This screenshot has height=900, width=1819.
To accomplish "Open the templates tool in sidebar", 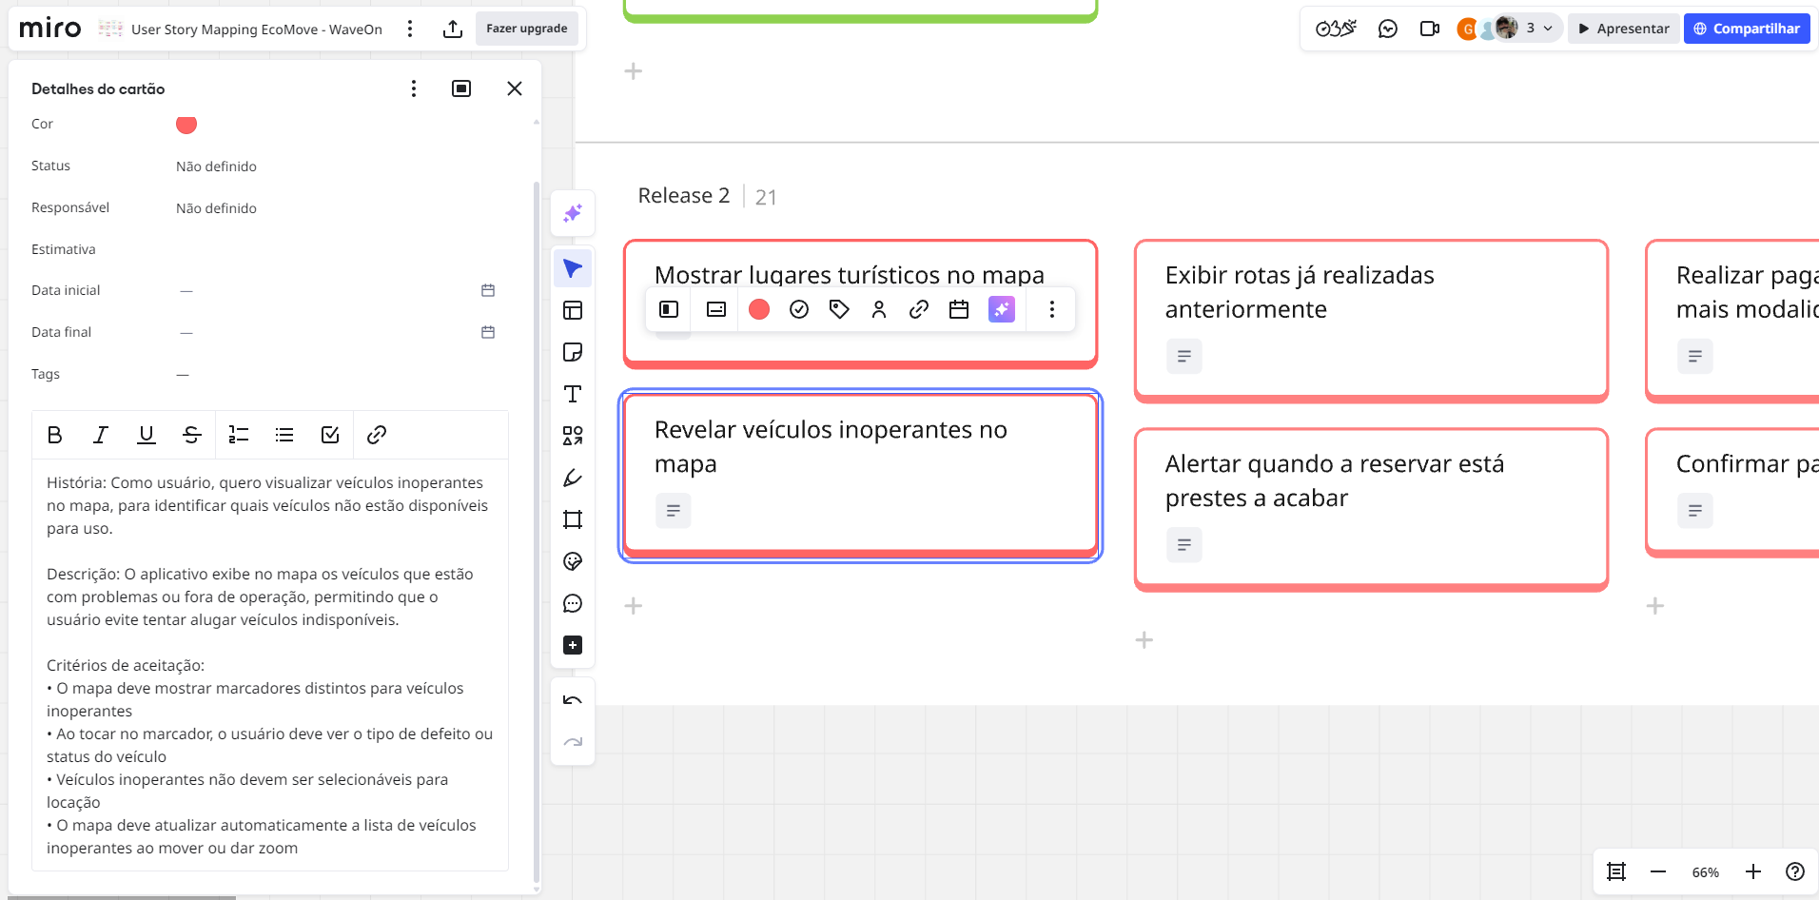I will click(573, 311).
